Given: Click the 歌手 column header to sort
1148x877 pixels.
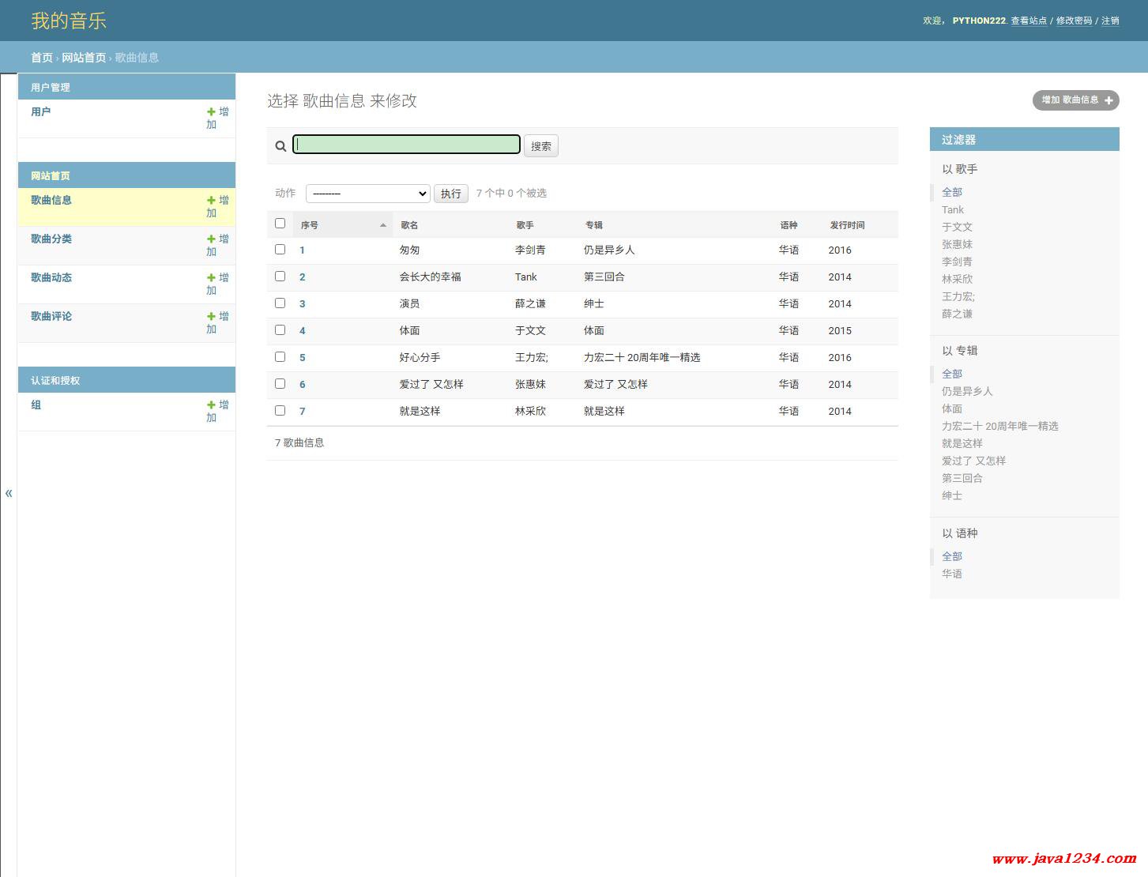Looking at the screenshot, I should click(525, 225).
